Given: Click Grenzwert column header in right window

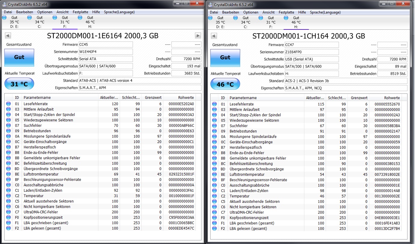Looking at the screenshot, I should pos(358,98).
